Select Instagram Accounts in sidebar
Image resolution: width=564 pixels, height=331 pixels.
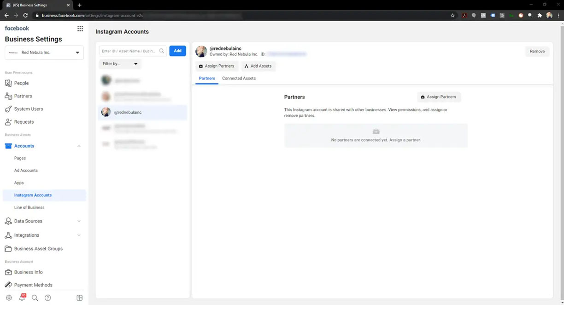click(44, 195)
